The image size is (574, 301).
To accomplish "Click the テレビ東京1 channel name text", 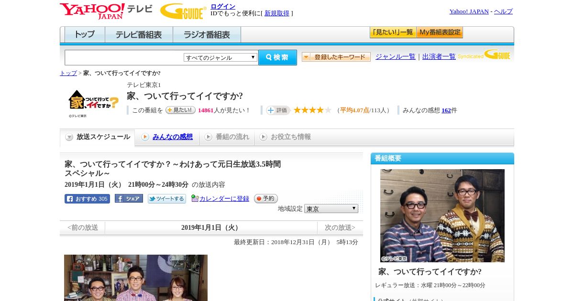I will click(144, 85).
